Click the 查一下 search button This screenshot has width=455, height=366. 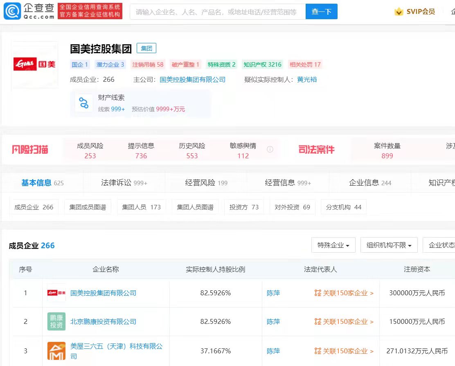pos(322,11)
